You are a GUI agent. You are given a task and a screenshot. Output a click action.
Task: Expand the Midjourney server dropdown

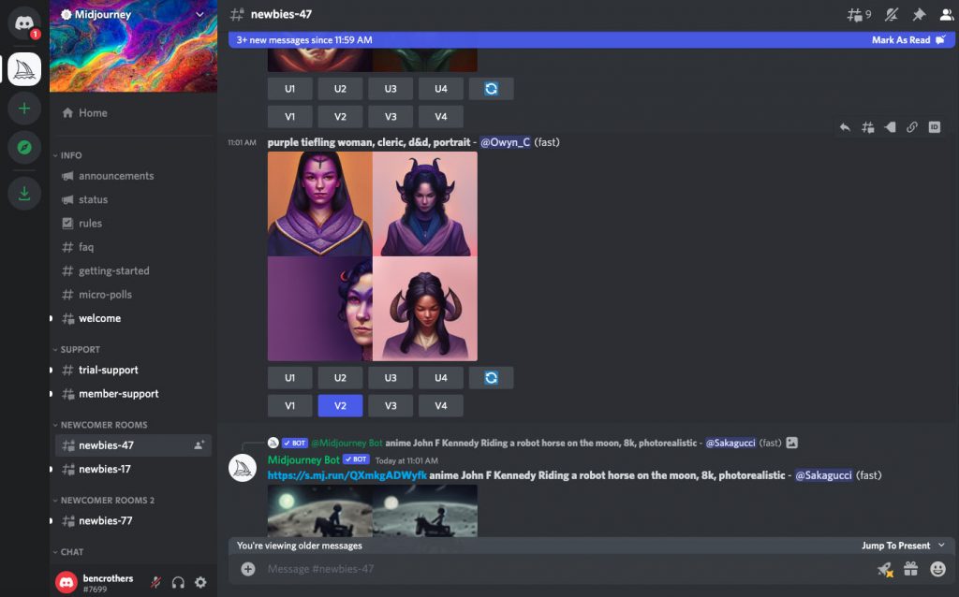[x=198, y=14]
